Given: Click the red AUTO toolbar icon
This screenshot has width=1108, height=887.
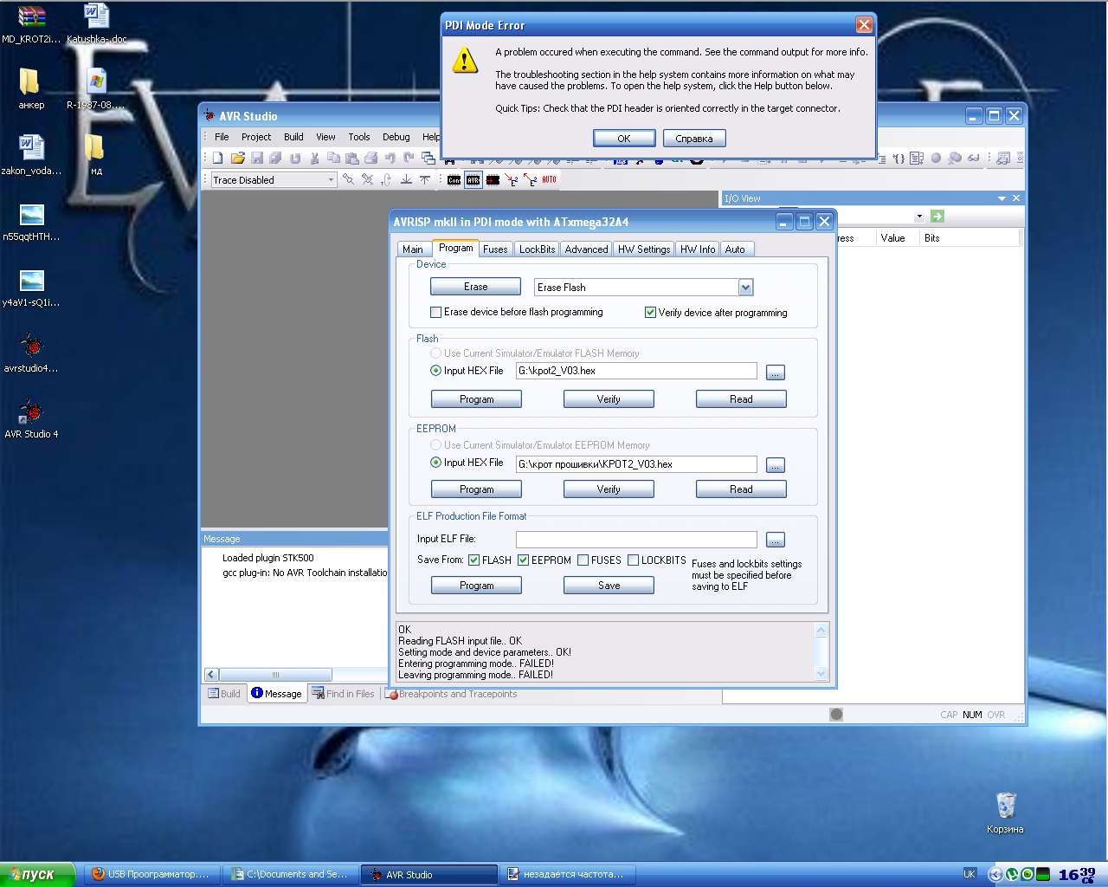Looking at the screenshot, I should (x=550, y=179).
